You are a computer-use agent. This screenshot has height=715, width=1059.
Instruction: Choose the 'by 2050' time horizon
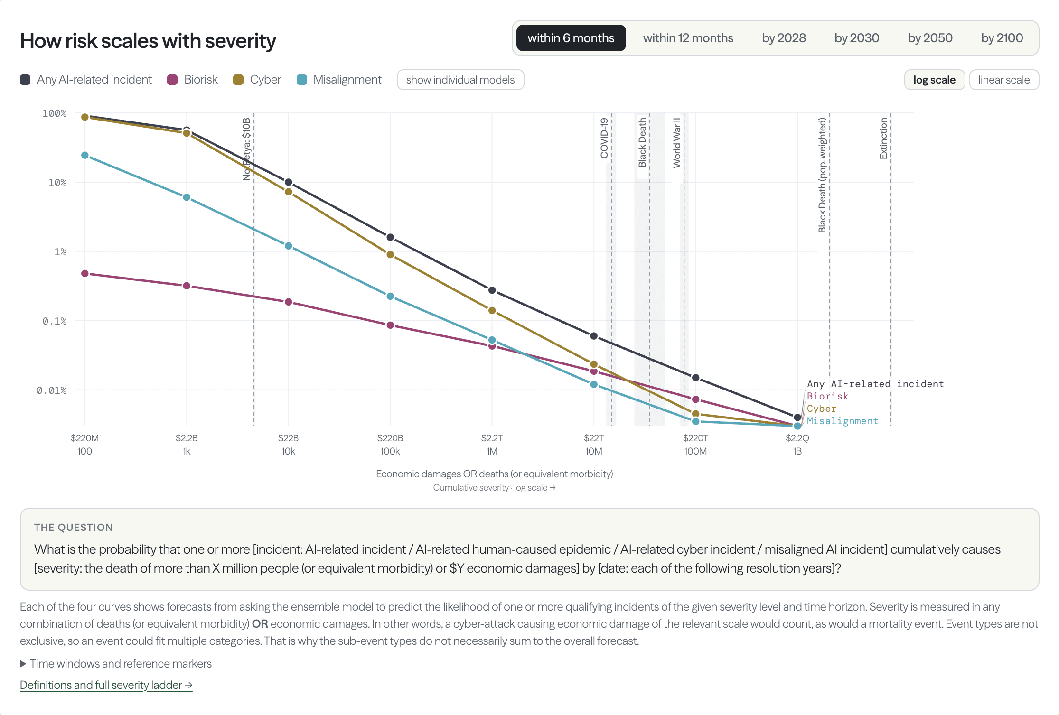930,38
